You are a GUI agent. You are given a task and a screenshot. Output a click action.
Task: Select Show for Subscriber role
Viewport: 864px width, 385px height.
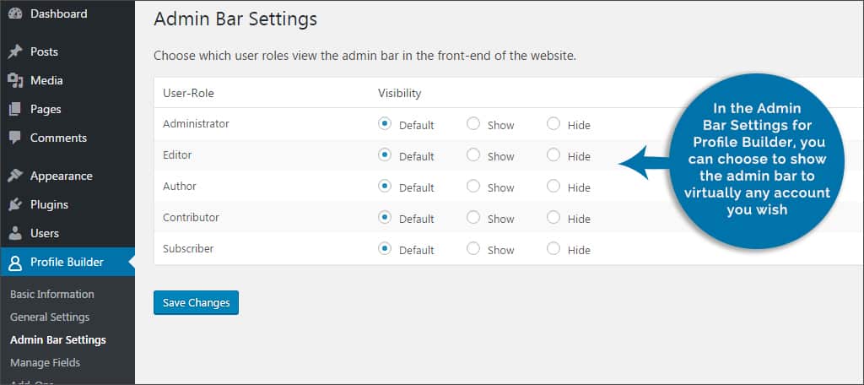click(472, 249)
